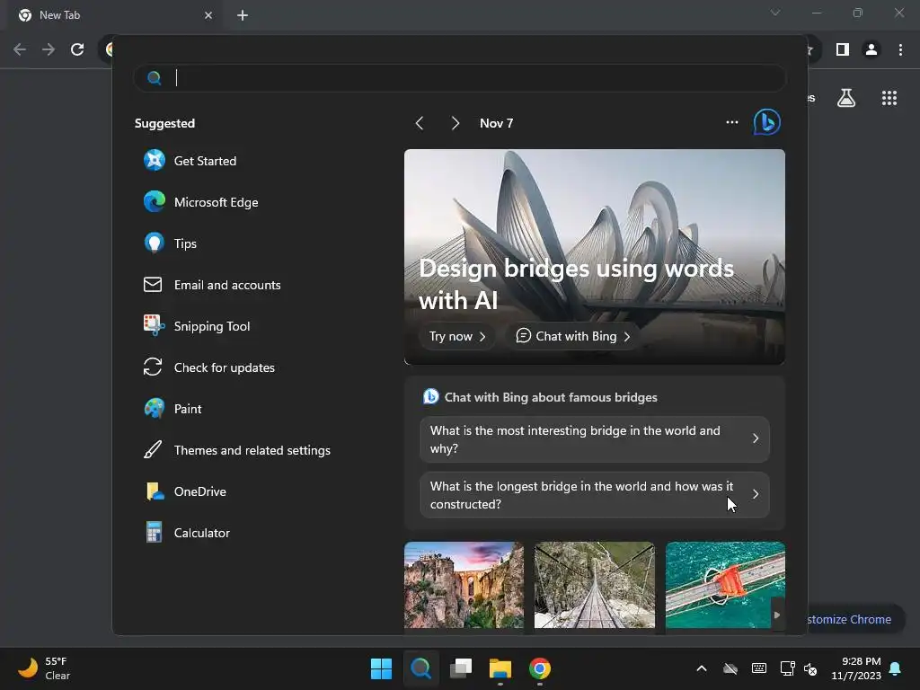
Task: Click the Nov 7 date label
Action: pyautogui.click(x=496, y=123)
